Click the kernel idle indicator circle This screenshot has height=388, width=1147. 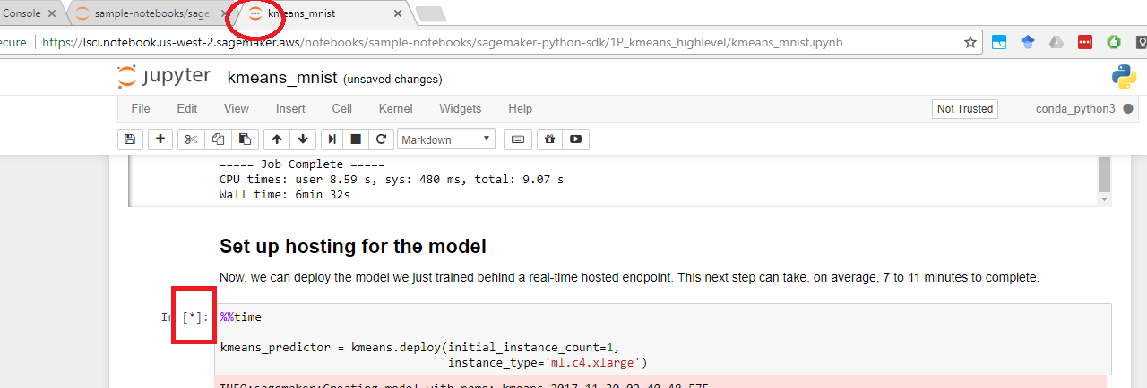click(x=1127, y=109)
